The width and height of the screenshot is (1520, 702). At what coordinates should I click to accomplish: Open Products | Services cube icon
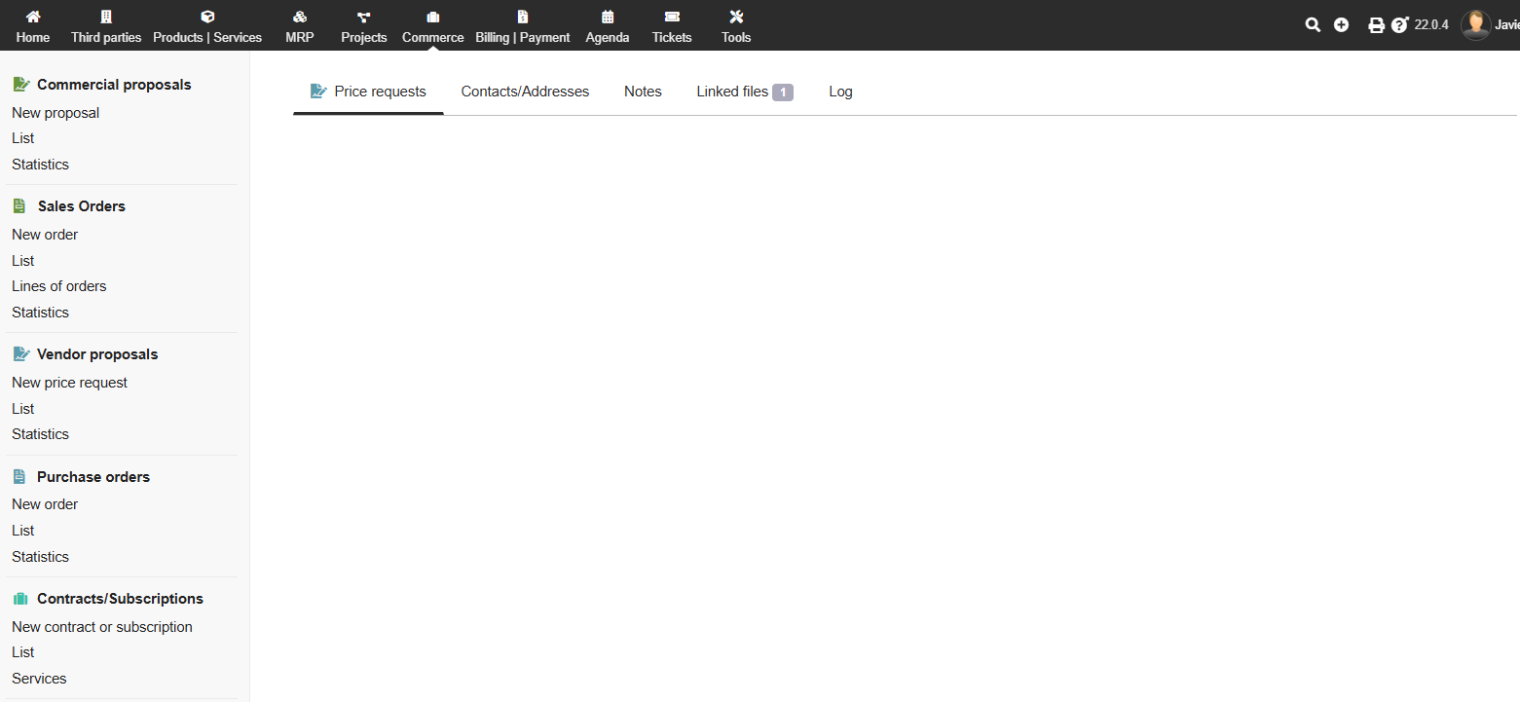click(207, 18)
